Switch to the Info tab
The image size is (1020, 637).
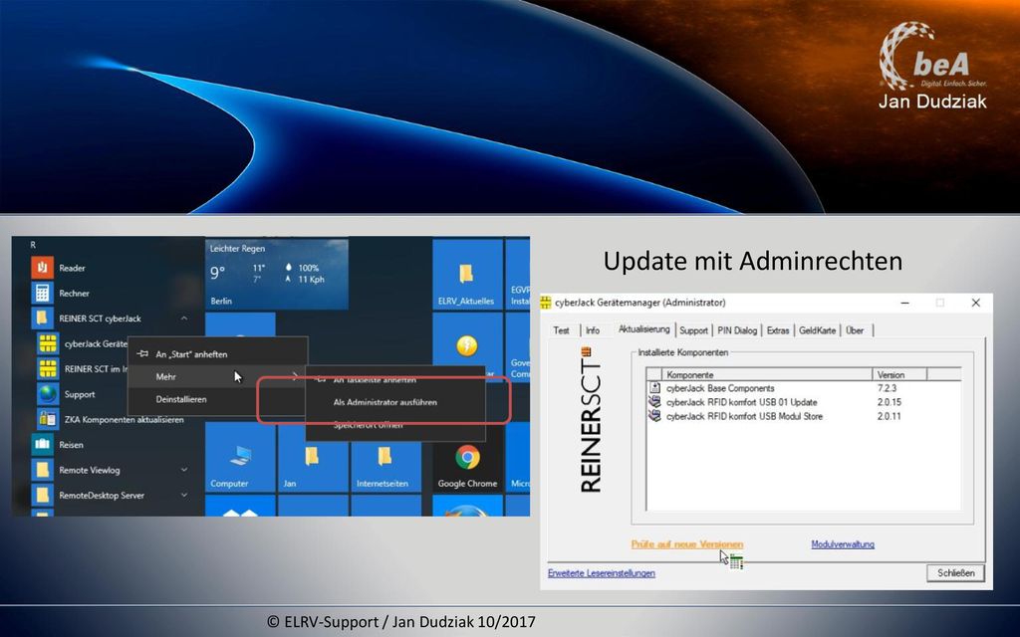click(593, 330)
